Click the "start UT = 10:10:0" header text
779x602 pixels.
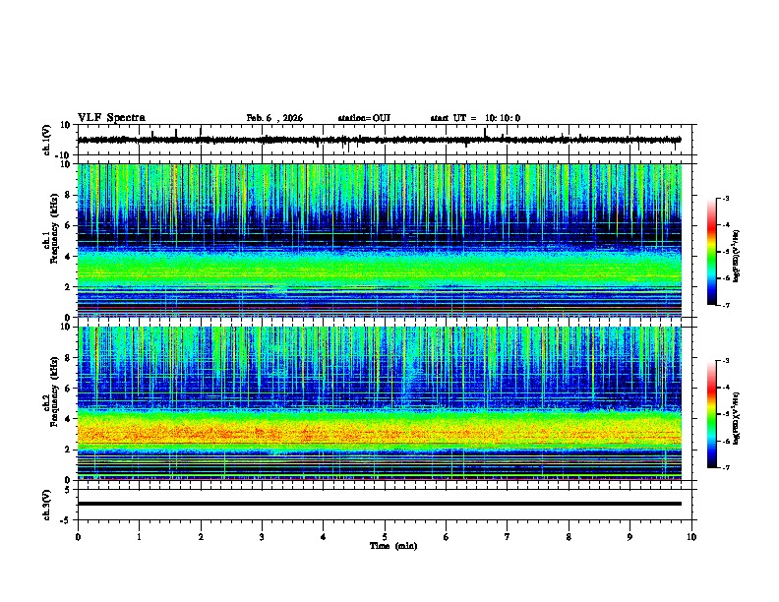[x=475, y=118]
